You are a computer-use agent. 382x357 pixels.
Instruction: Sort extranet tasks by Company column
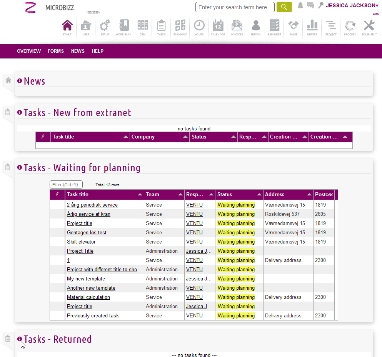click(x=159, y=137)
